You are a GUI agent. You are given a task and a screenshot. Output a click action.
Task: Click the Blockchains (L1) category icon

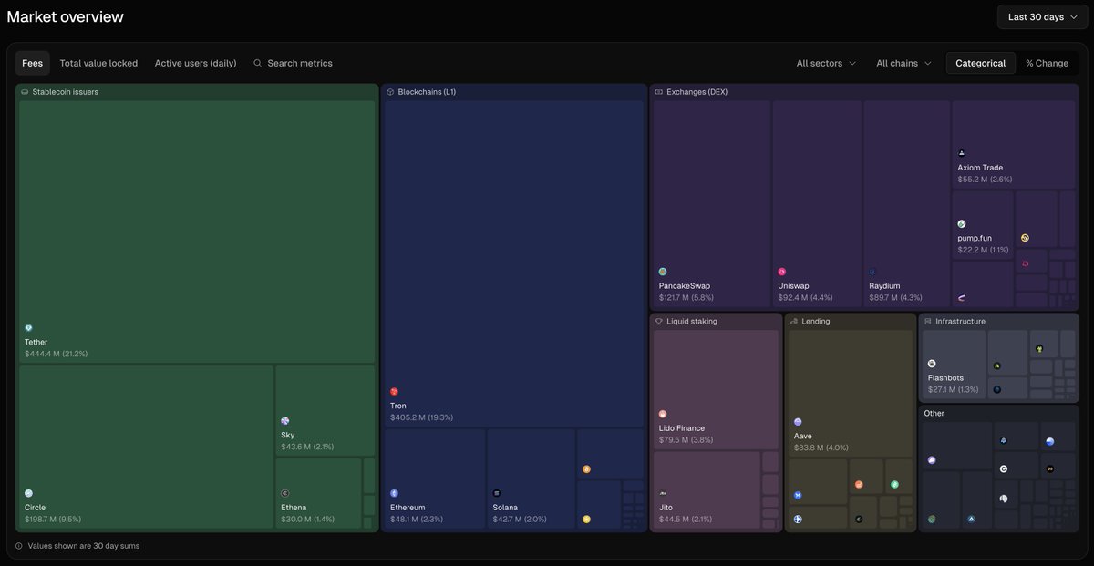pos(390,92)
